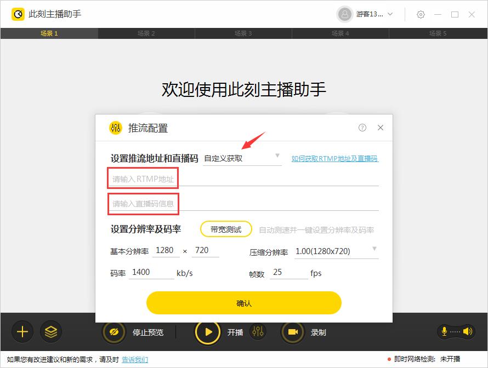
Task: Click the 开播 play button
Action: pyautogui.click(x=208, y=332)
